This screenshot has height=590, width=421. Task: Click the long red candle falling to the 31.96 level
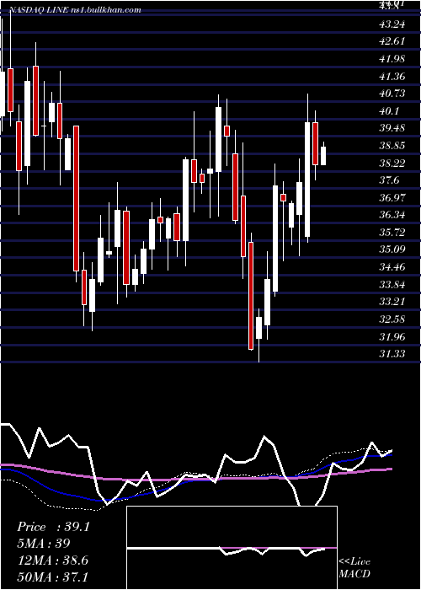(251, 296)
